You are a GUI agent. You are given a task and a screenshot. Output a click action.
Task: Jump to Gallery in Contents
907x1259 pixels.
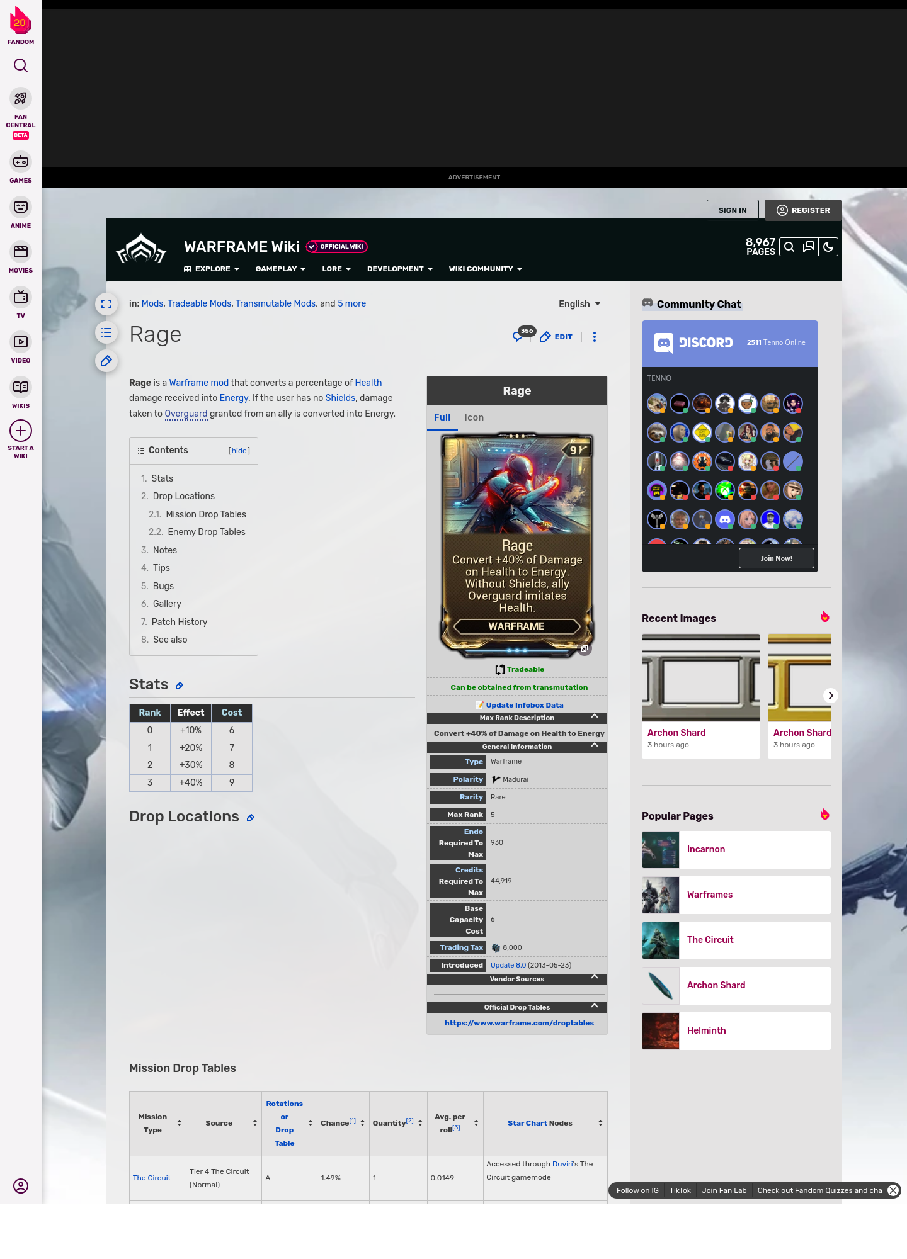click(167, 604)
